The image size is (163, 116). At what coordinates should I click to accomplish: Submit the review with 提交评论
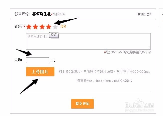tap(83, 104)
